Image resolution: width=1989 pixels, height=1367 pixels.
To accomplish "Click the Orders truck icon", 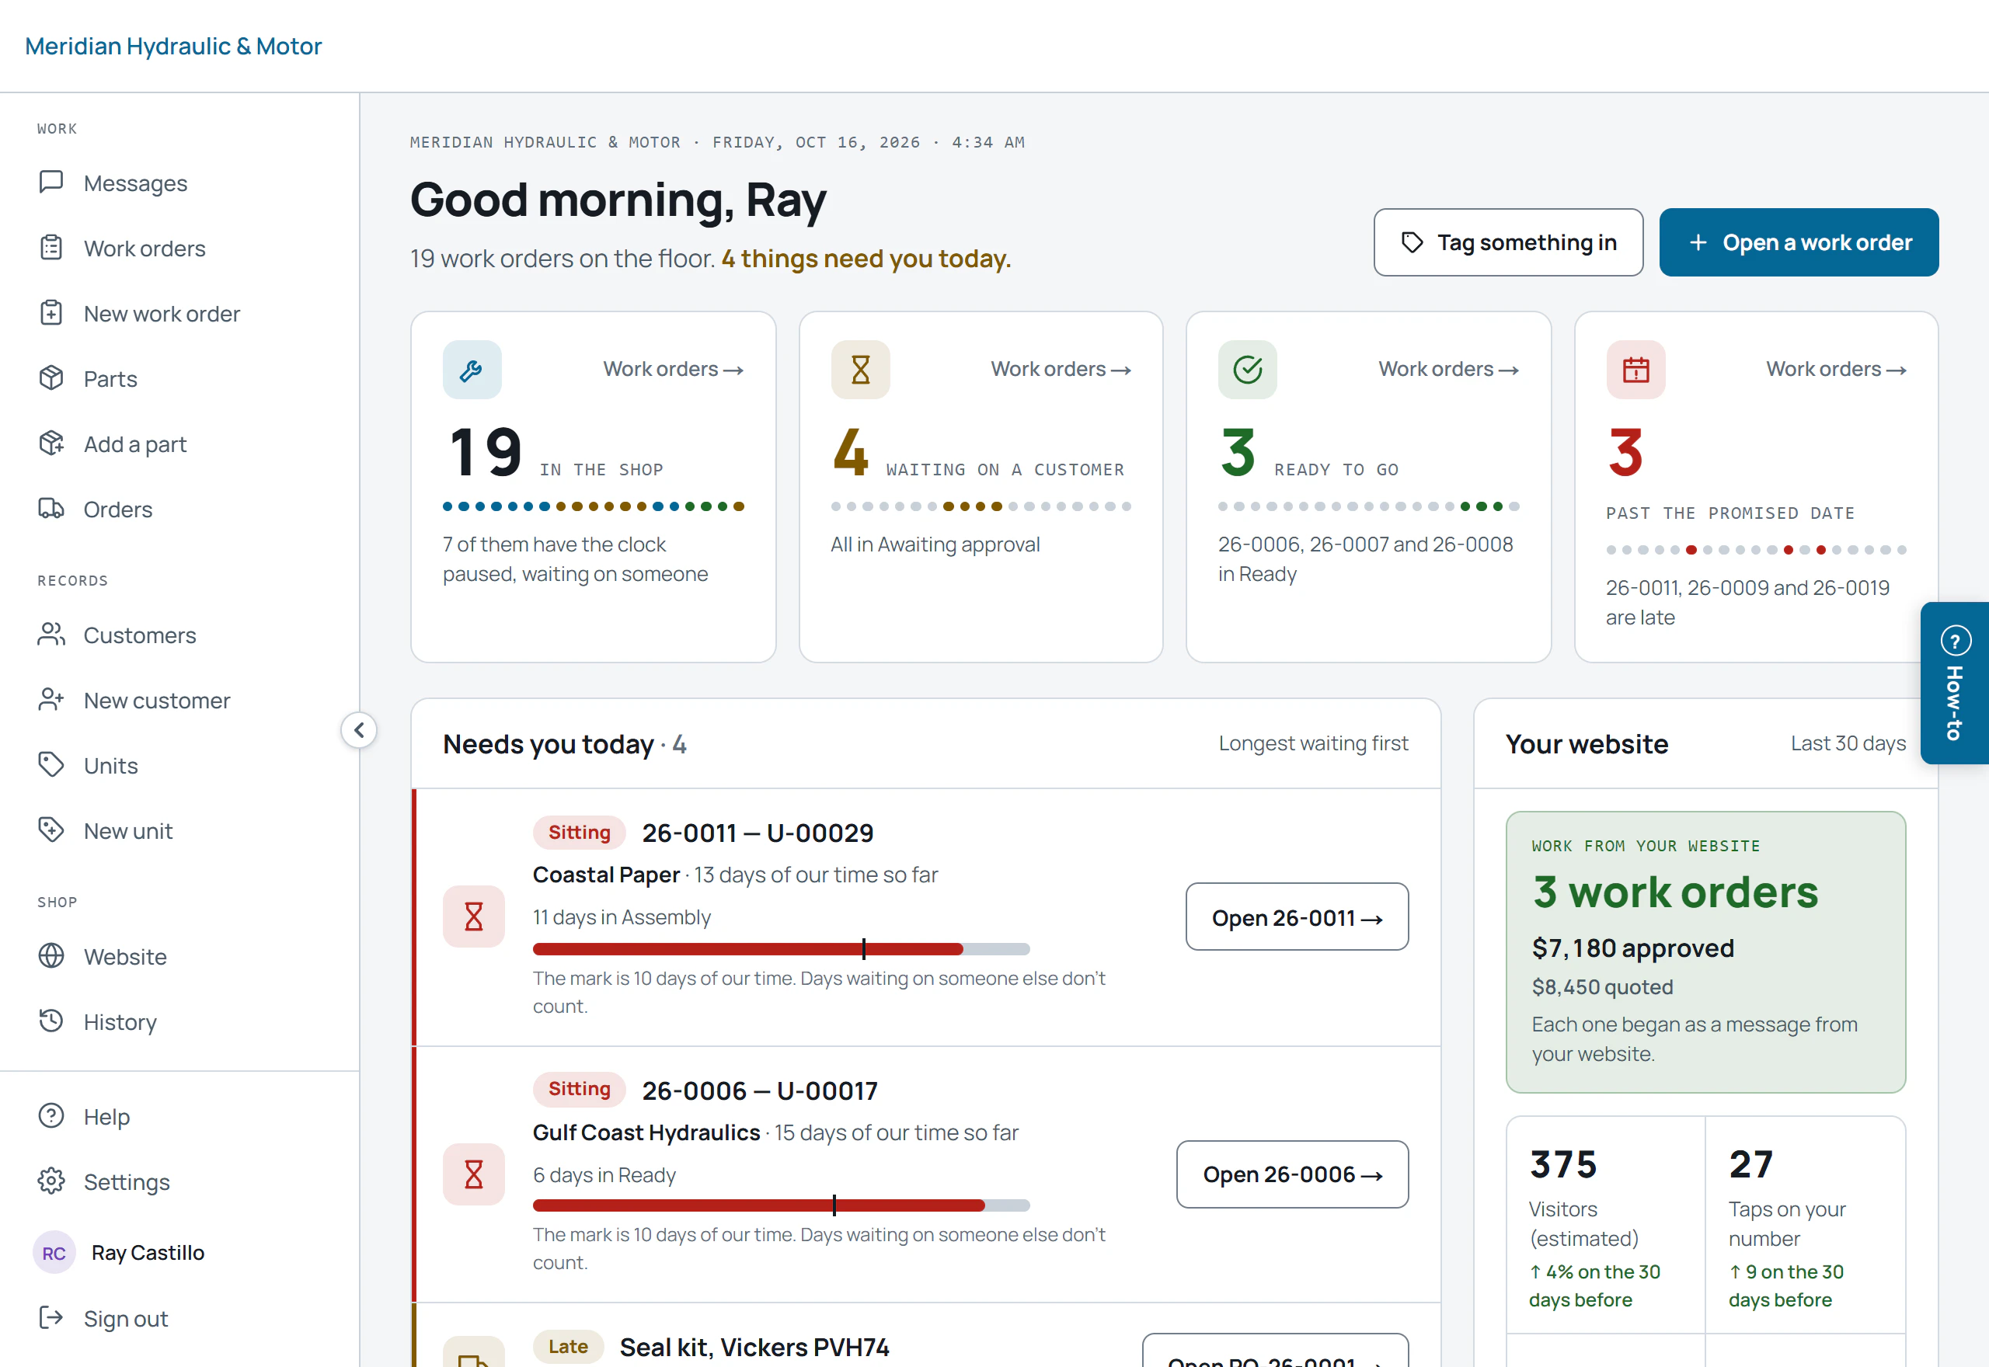I will (51, 509).
